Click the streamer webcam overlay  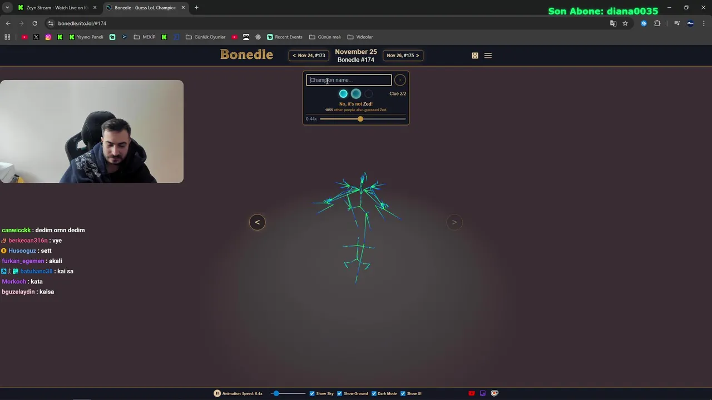92,132
